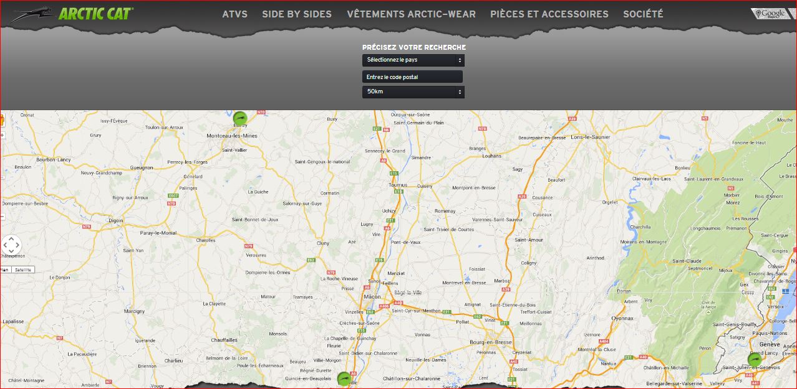This screenshot has width=797, height=389.
Task: Switch map to Plan view
Action: [x=5, y=269]
